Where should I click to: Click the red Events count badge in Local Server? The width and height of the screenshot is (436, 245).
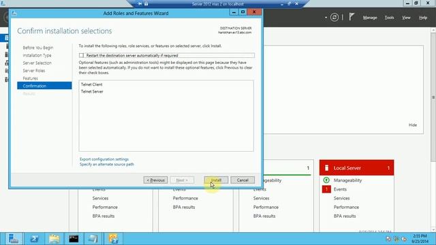coord(326,189)
